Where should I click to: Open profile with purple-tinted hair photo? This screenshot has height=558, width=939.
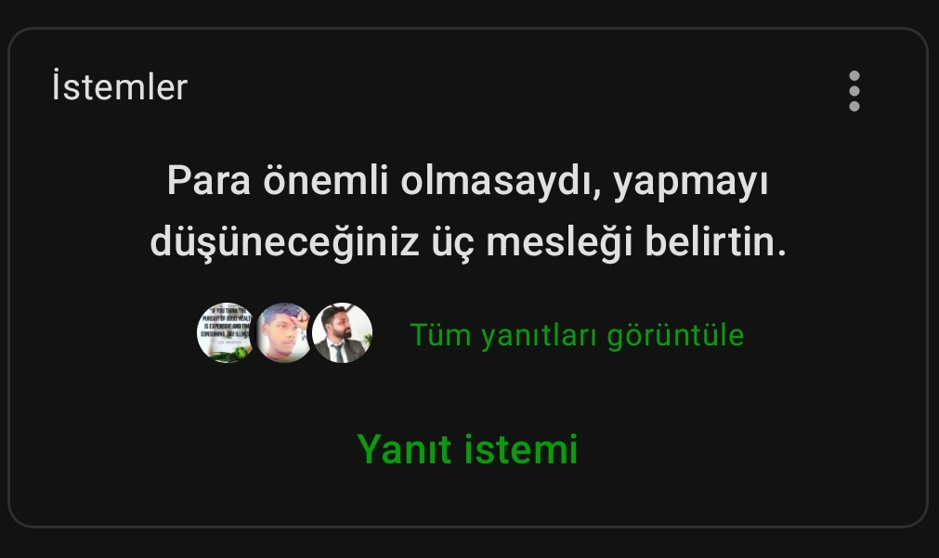pyautogui.click(x=284, y=332)
